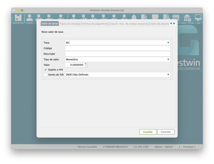Open the Clientes toolbar icon
This screenshot has height=164, width=214.
coord(29,18)
